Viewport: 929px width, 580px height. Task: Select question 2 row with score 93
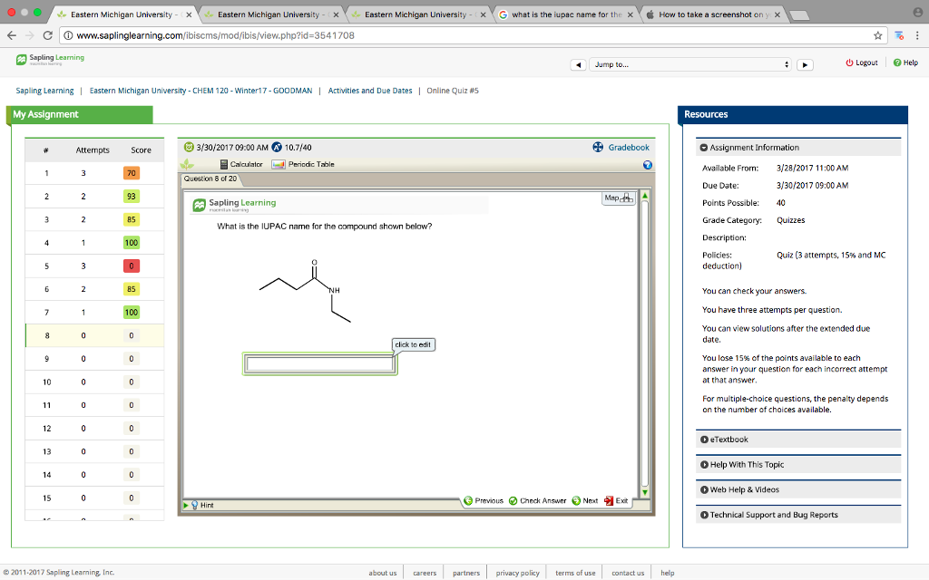94,196
